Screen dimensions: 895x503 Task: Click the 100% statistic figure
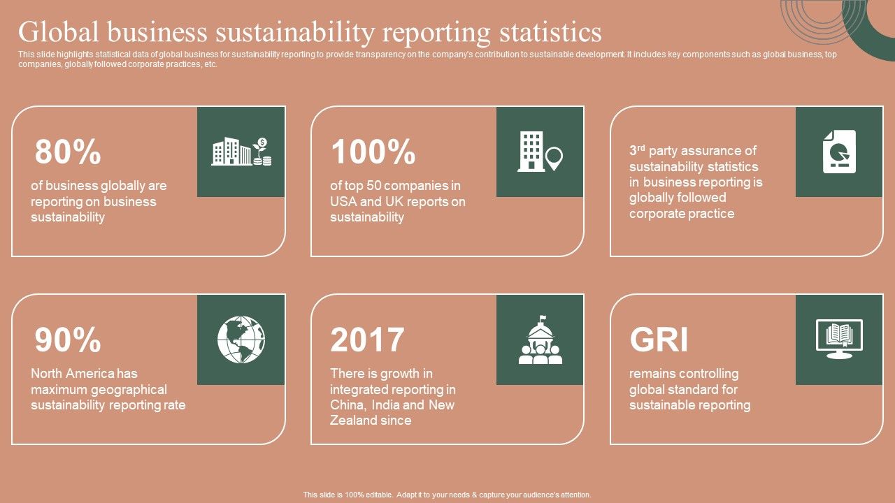coord(373,152)
